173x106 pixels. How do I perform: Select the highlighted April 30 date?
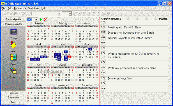point(38,59)
